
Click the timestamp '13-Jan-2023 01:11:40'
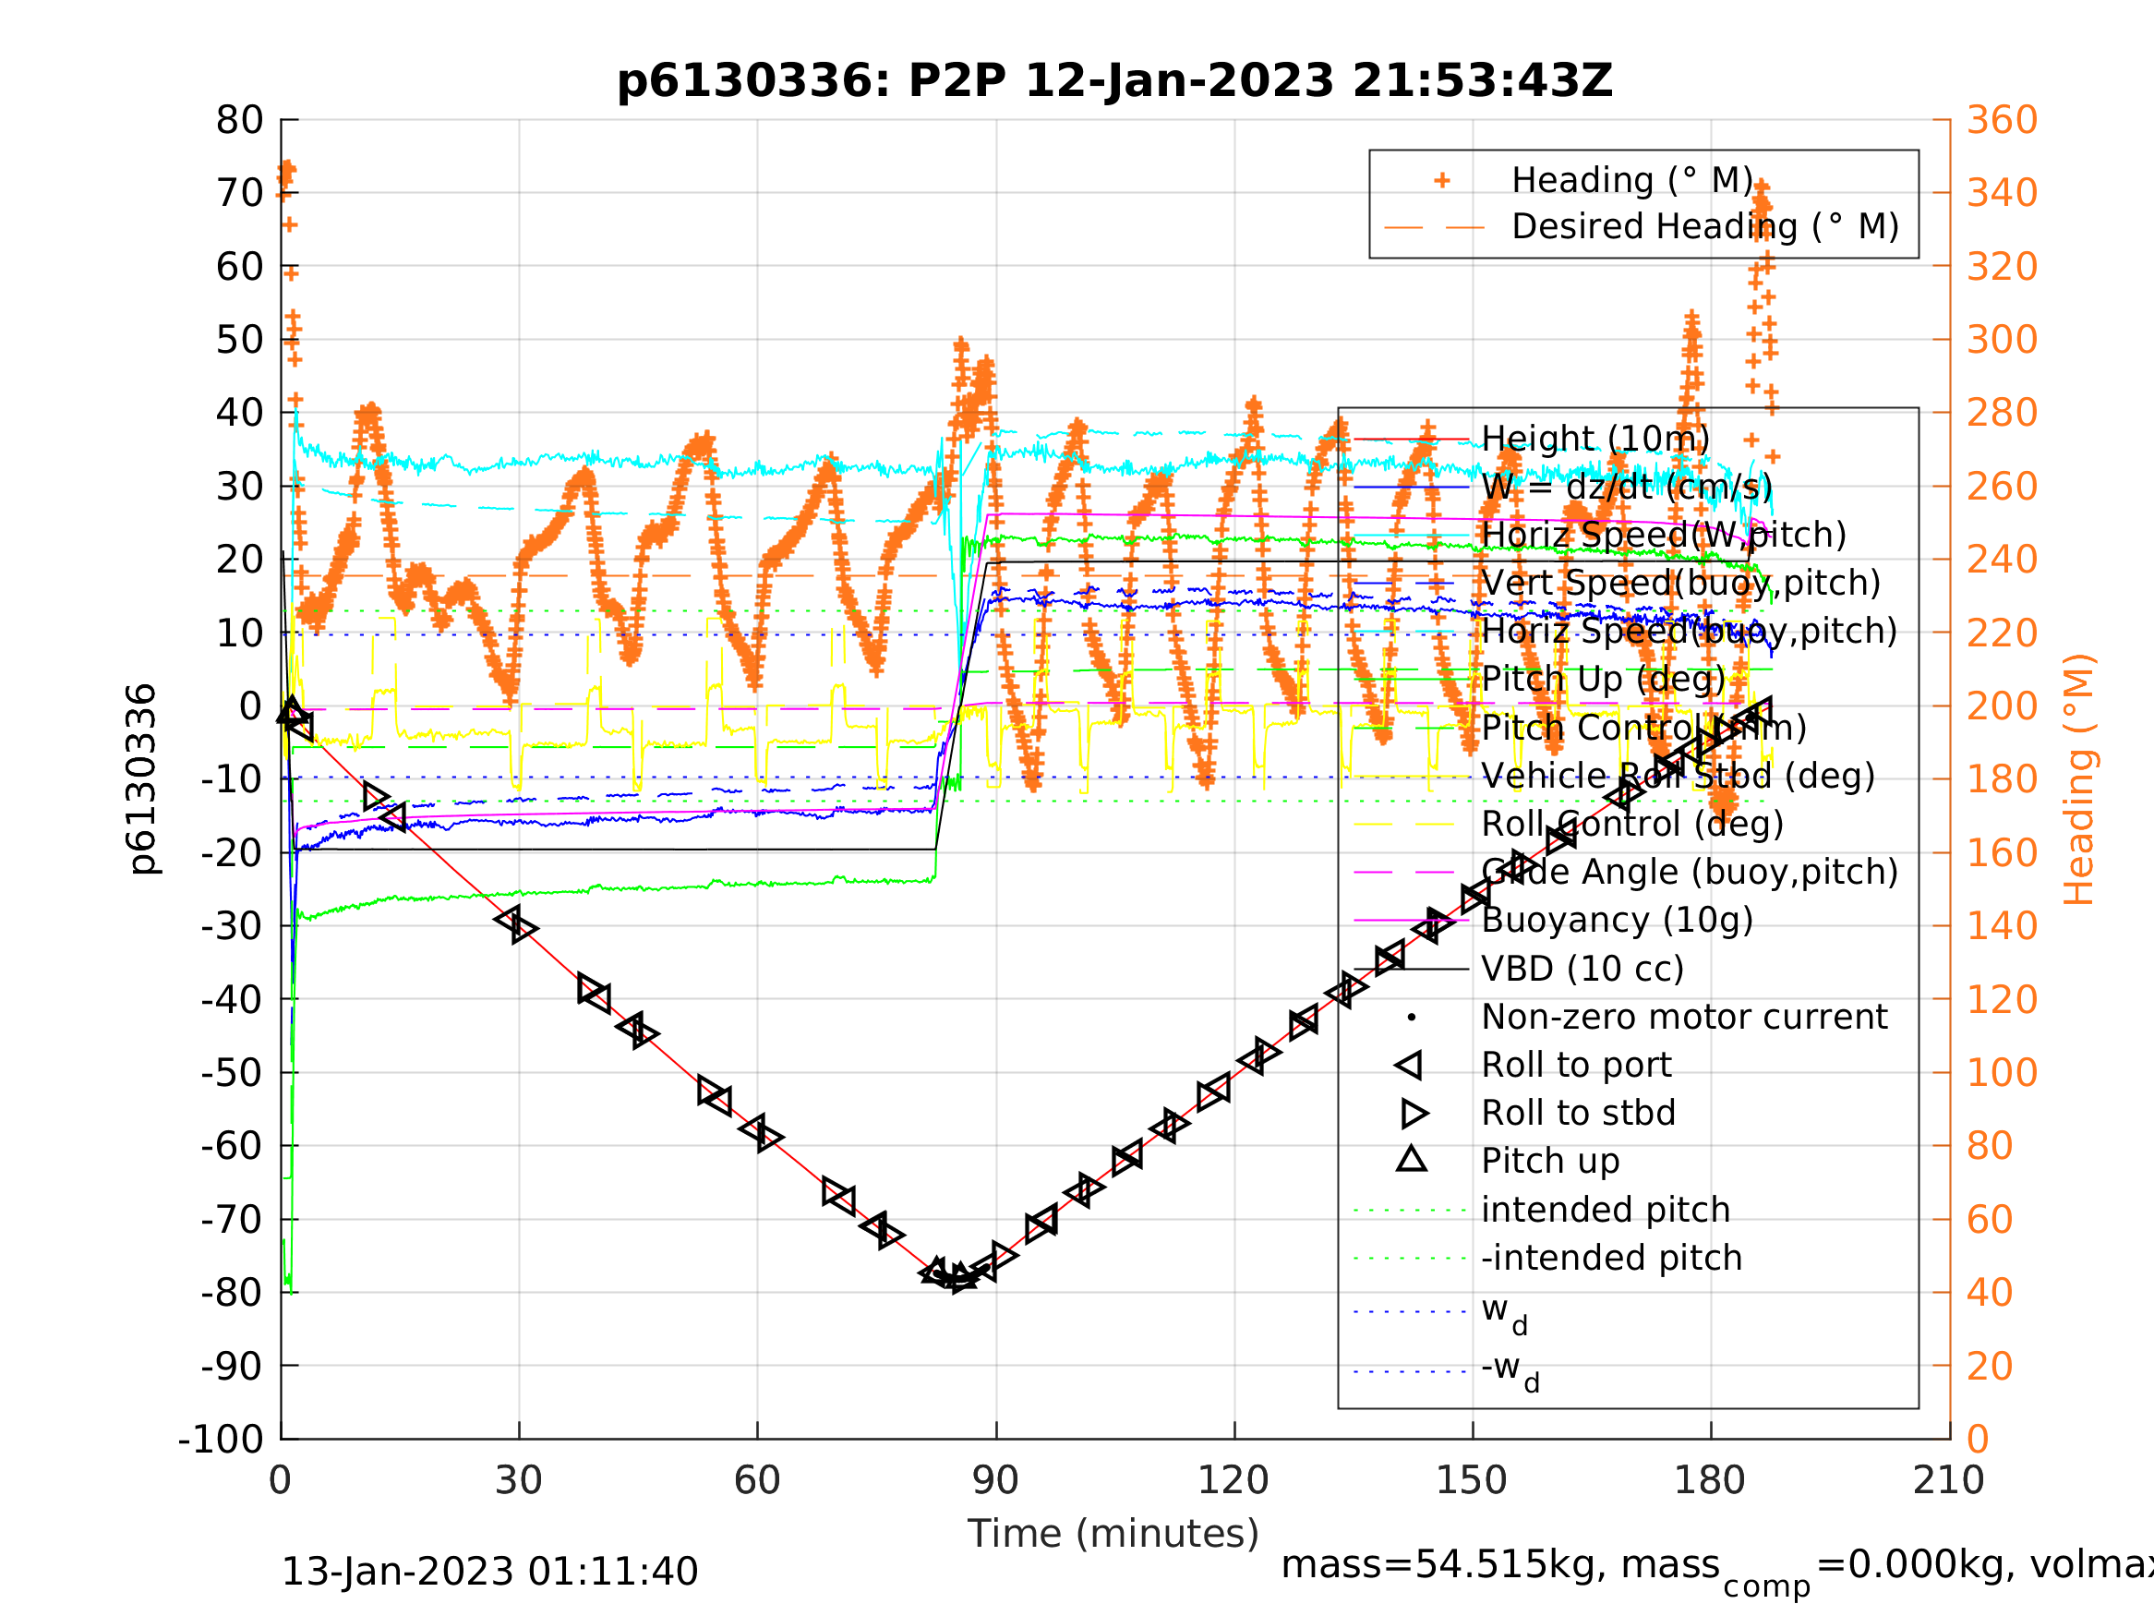pyautogui.click(x=490, y=1573)
